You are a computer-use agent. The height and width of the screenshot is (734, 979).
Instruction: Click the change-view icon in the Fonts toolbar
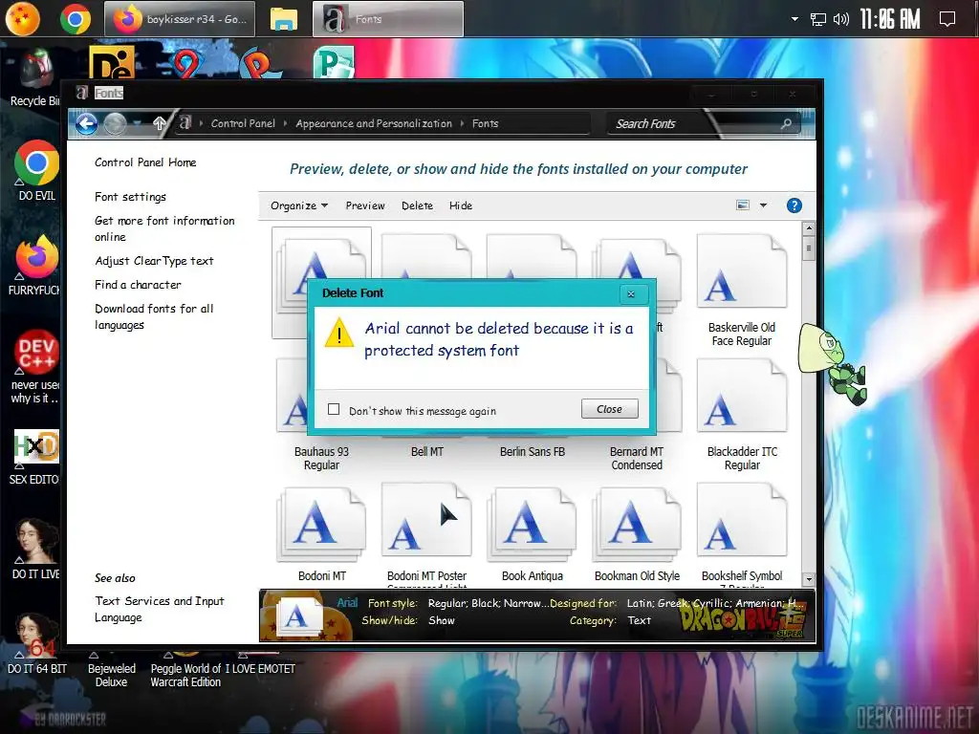742,205
